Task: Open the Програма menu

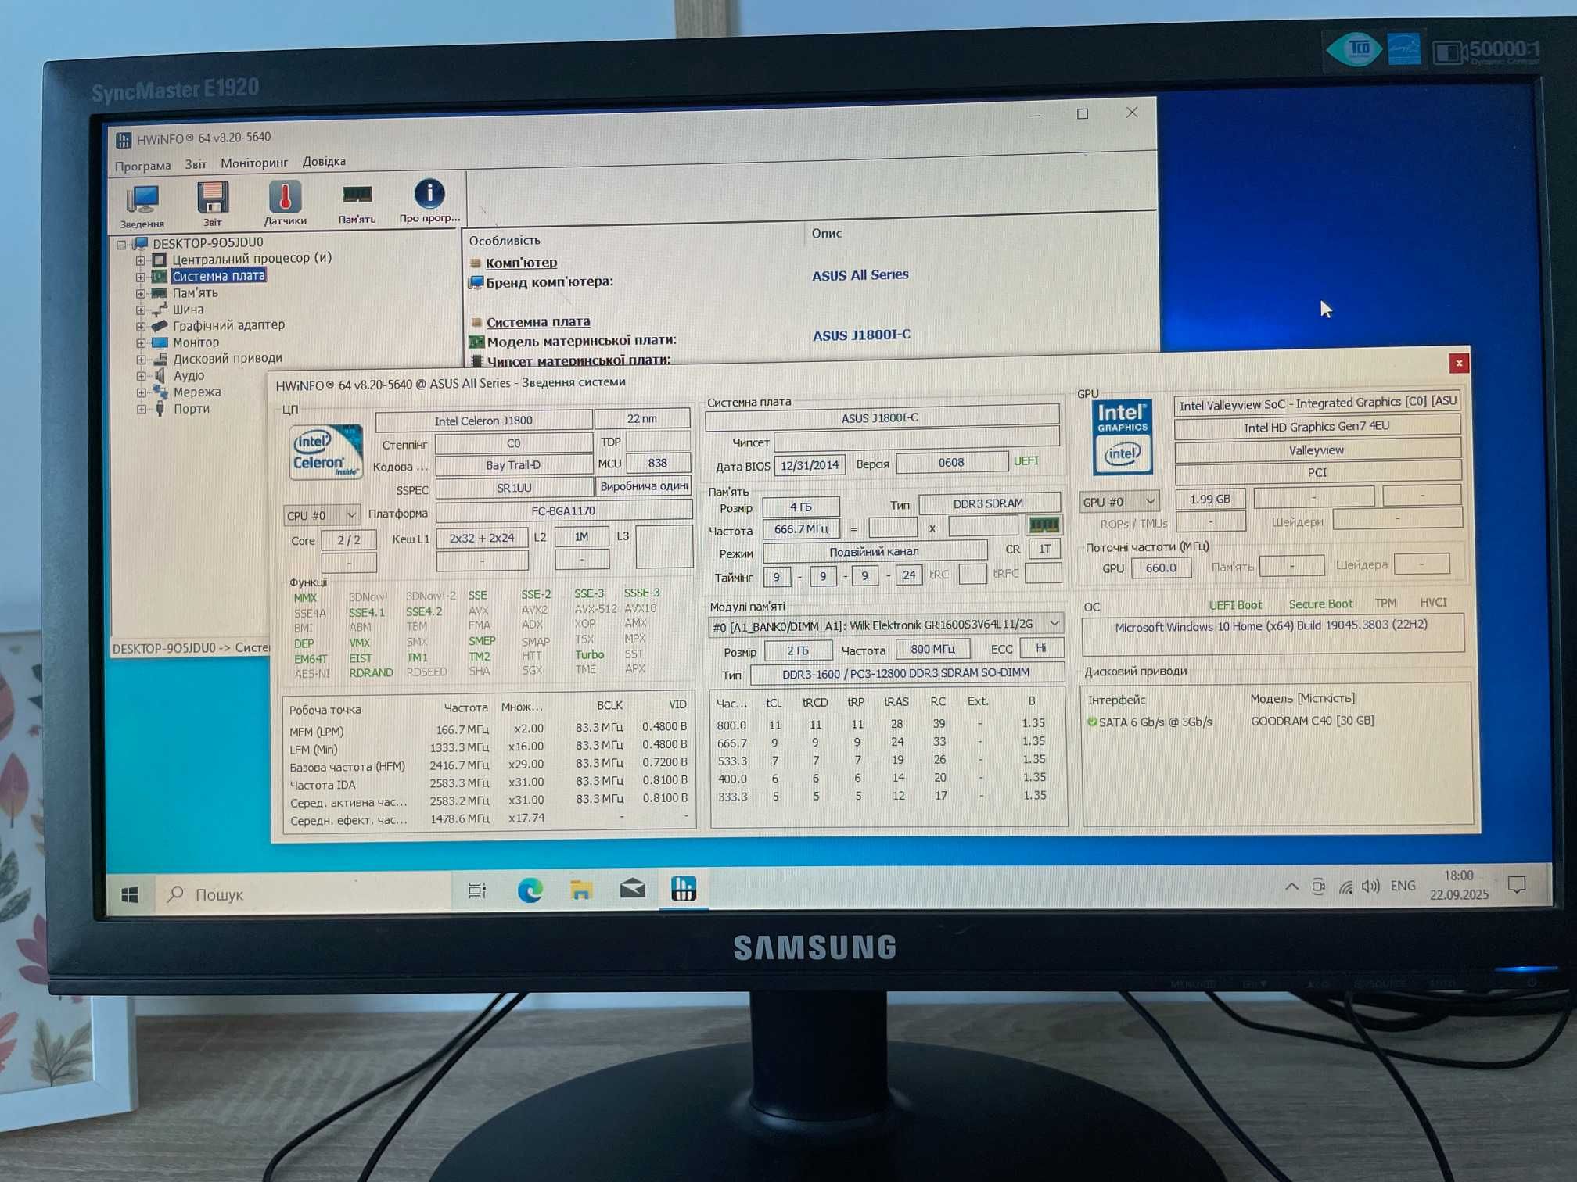Action: (x=142, y=166)
